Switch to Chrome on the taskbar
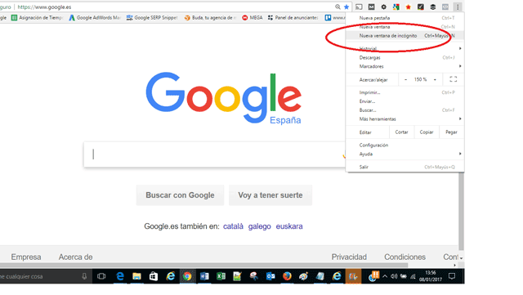The width and height of the screenshot is (523, 295). [187, 276]
